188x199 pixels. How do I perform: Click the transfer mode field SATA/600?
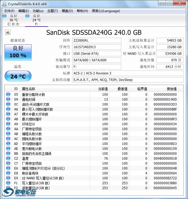click(97, 60)
